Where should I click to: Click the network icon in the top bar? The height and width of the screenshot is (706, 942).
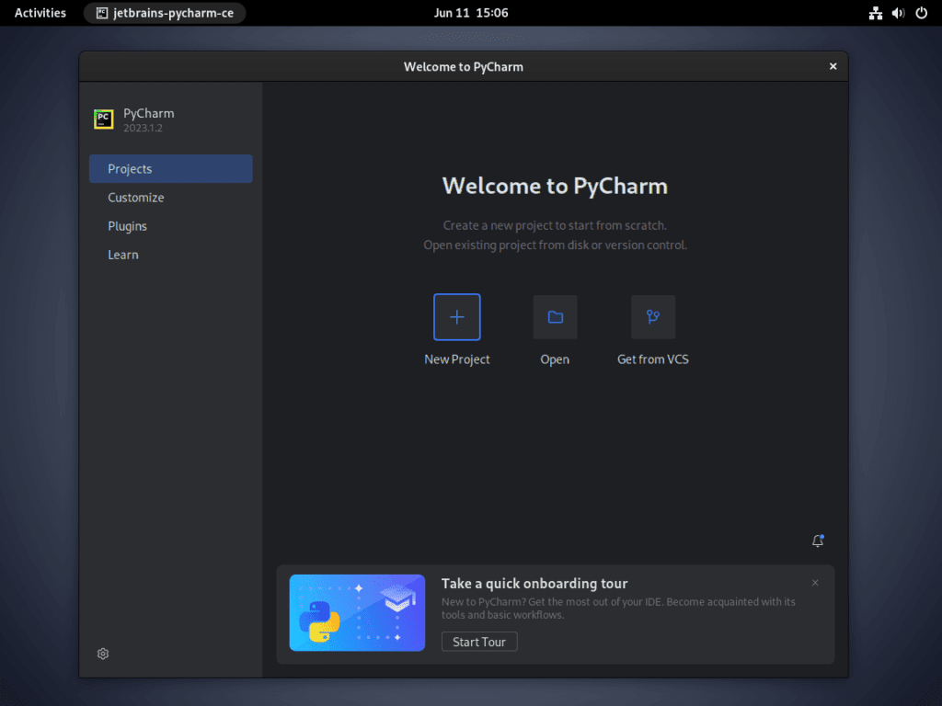875,13
